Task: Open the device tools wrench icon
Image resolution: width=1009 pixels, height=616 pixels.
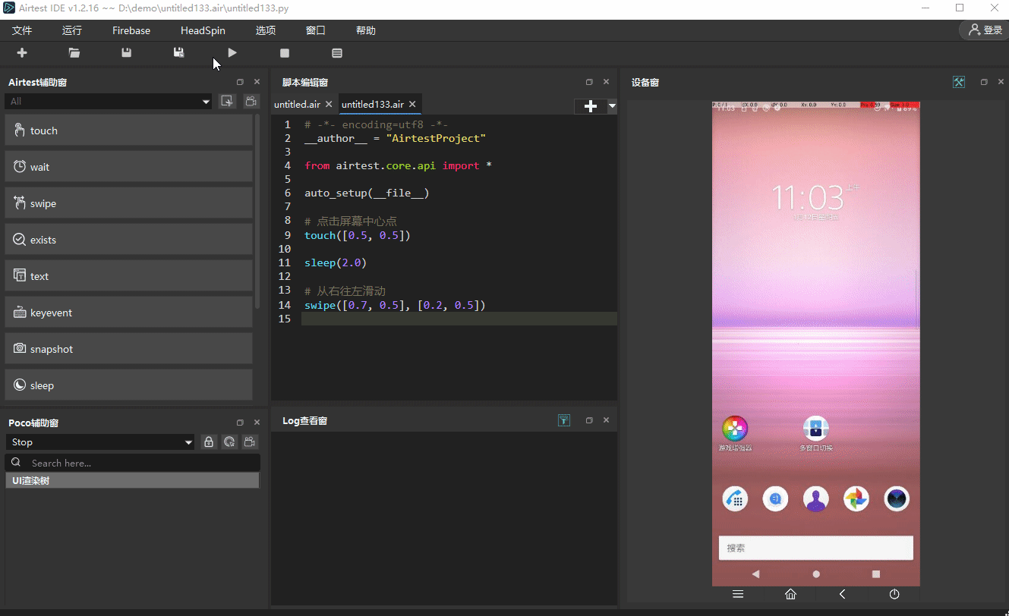Action: pyautogui.click(x=959, y=82)
